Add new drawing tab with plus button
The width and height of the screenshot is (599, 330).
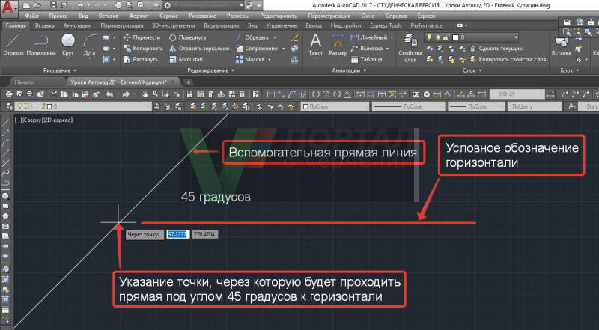tap(188, 82)
